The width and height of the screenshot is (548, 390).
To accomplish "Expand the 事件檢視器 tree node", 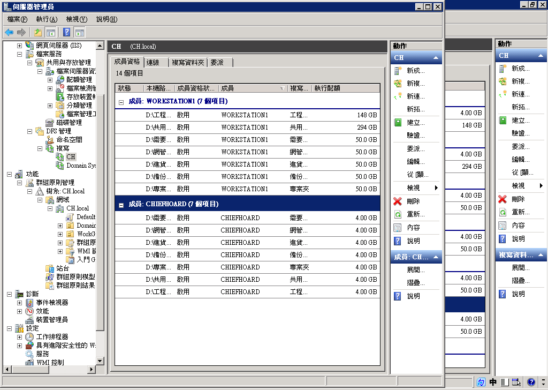I will (x=20, y=303).
